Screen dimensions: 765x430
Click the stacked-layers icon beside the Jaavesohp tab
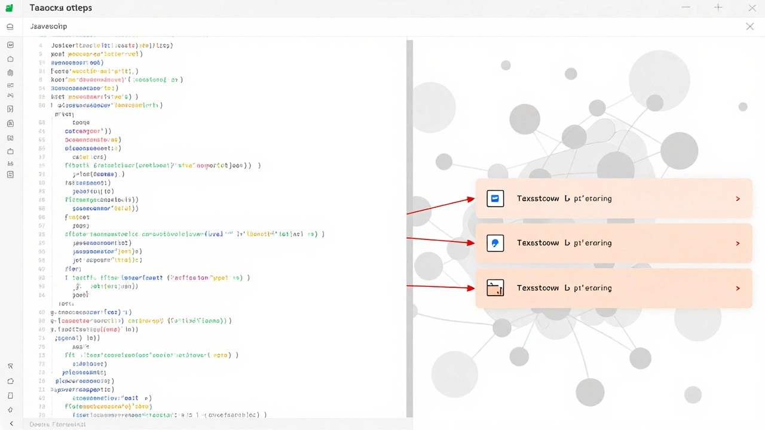click(x=10, y=27)
